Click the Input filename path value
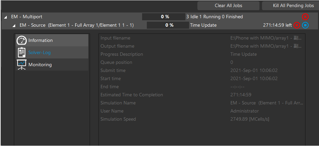The height and width of the screenshot is (146, 319). (x=266, y=38)
